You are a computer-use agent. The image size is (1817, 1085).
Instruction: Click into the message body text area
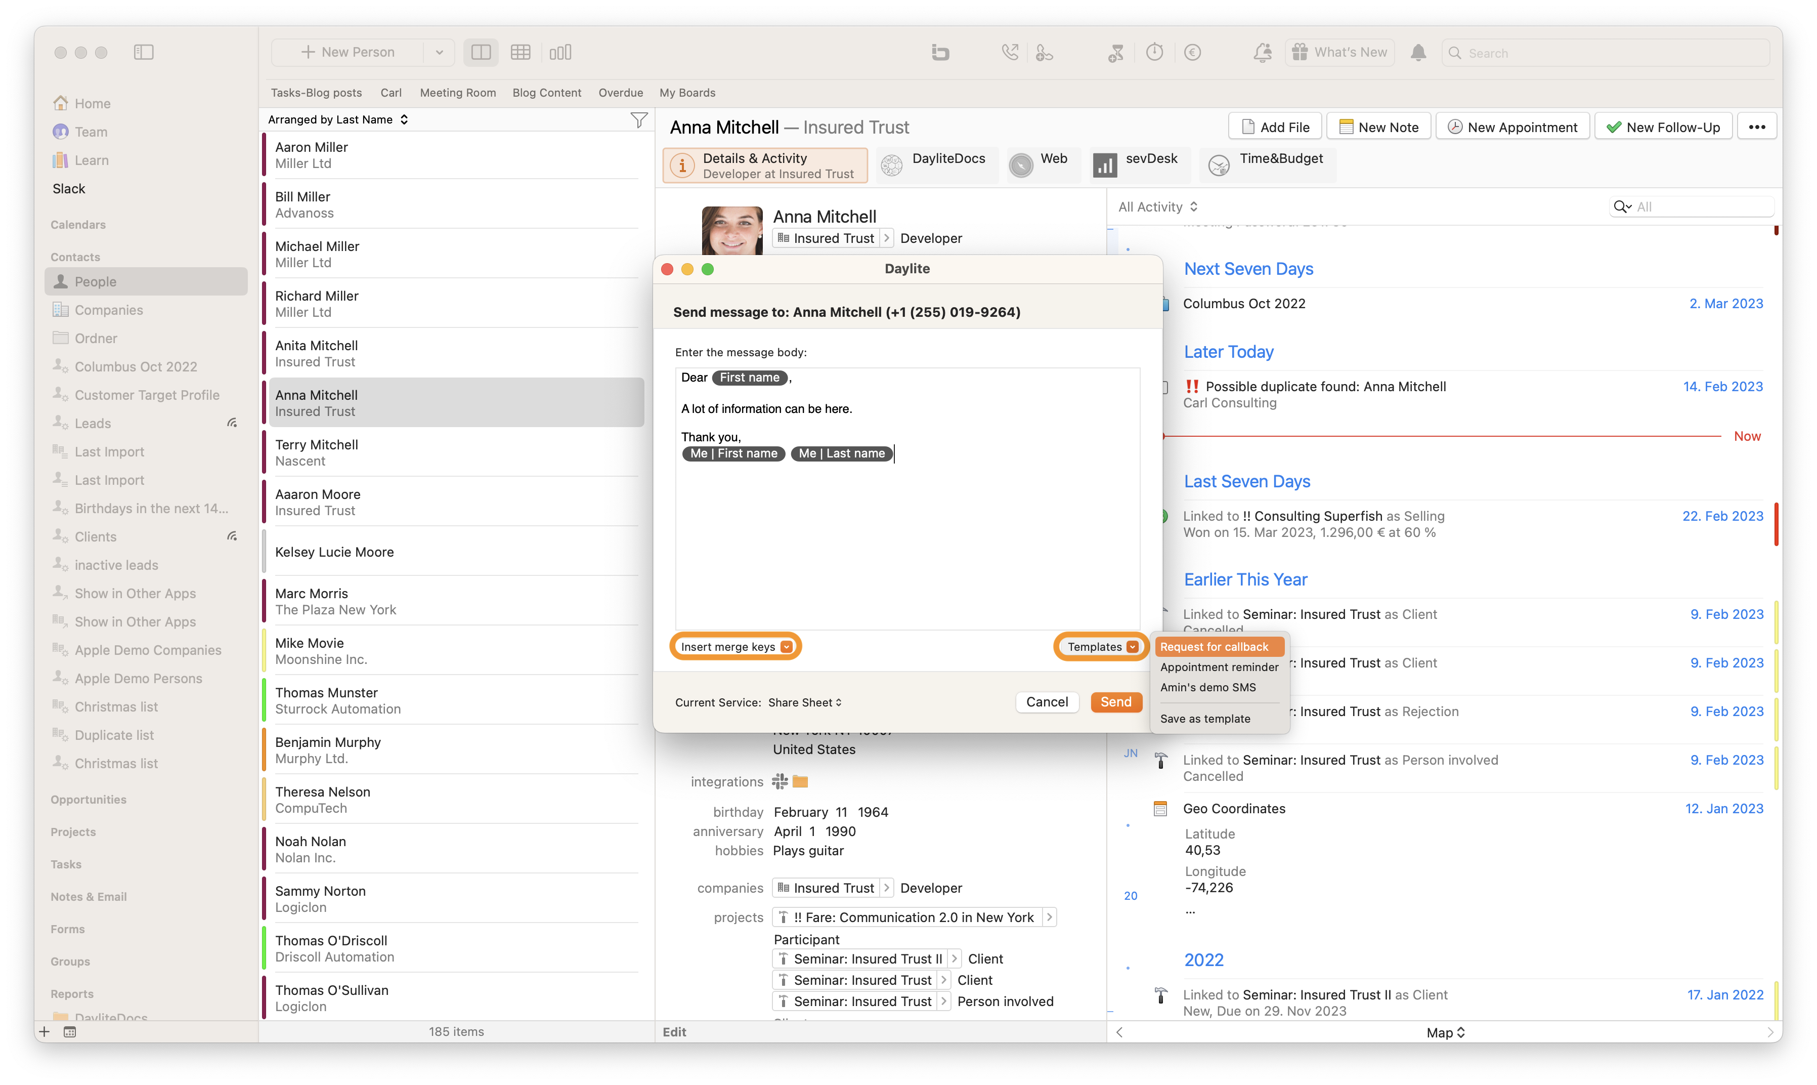click(906, 498)
